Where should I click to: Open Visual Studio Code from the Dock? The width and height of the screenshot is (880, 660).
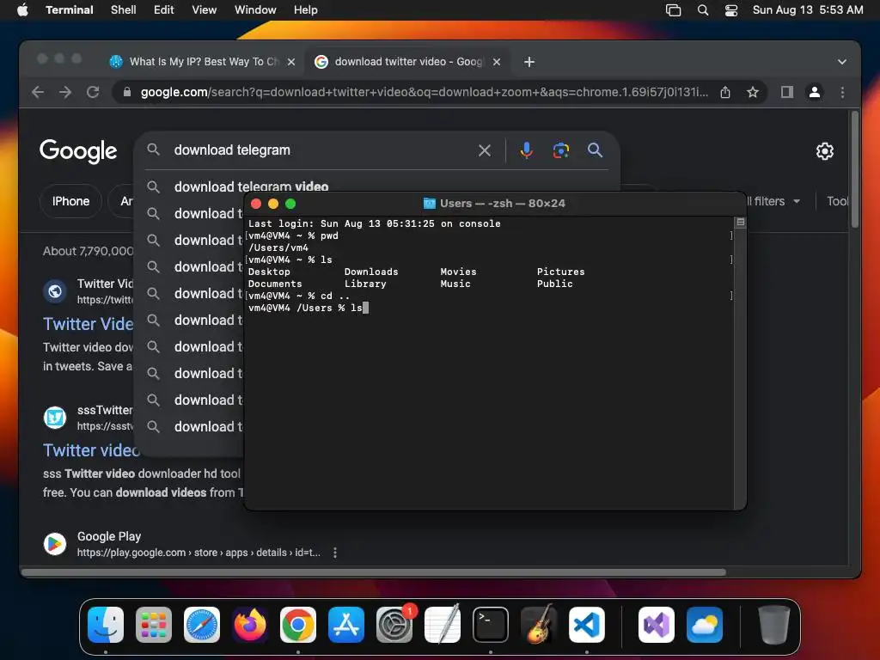(x=587, y=625)
